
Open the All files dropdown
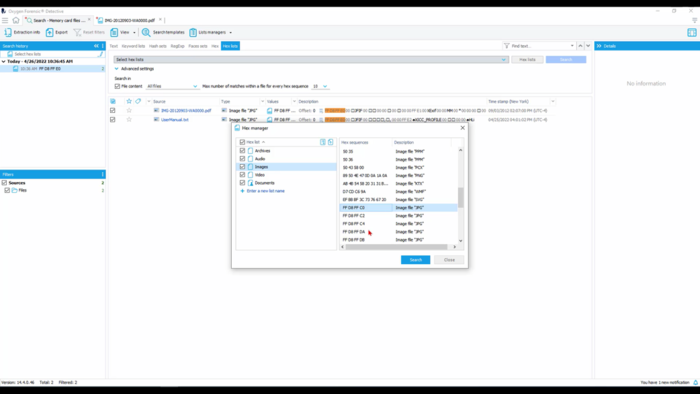tap(172, 86)
